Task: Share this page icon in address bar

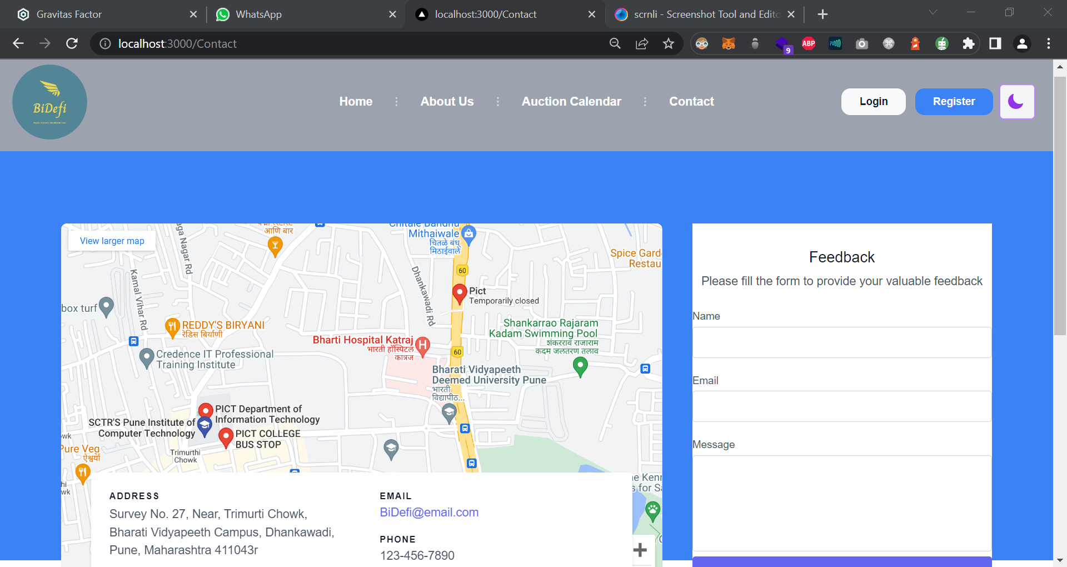Action: [x=642, y=43]
